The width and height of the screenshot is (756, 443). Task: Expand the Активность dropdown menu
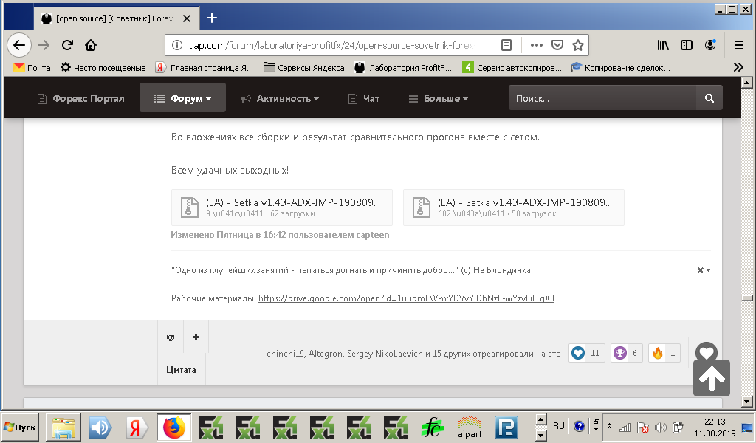(x=280, y=98)
